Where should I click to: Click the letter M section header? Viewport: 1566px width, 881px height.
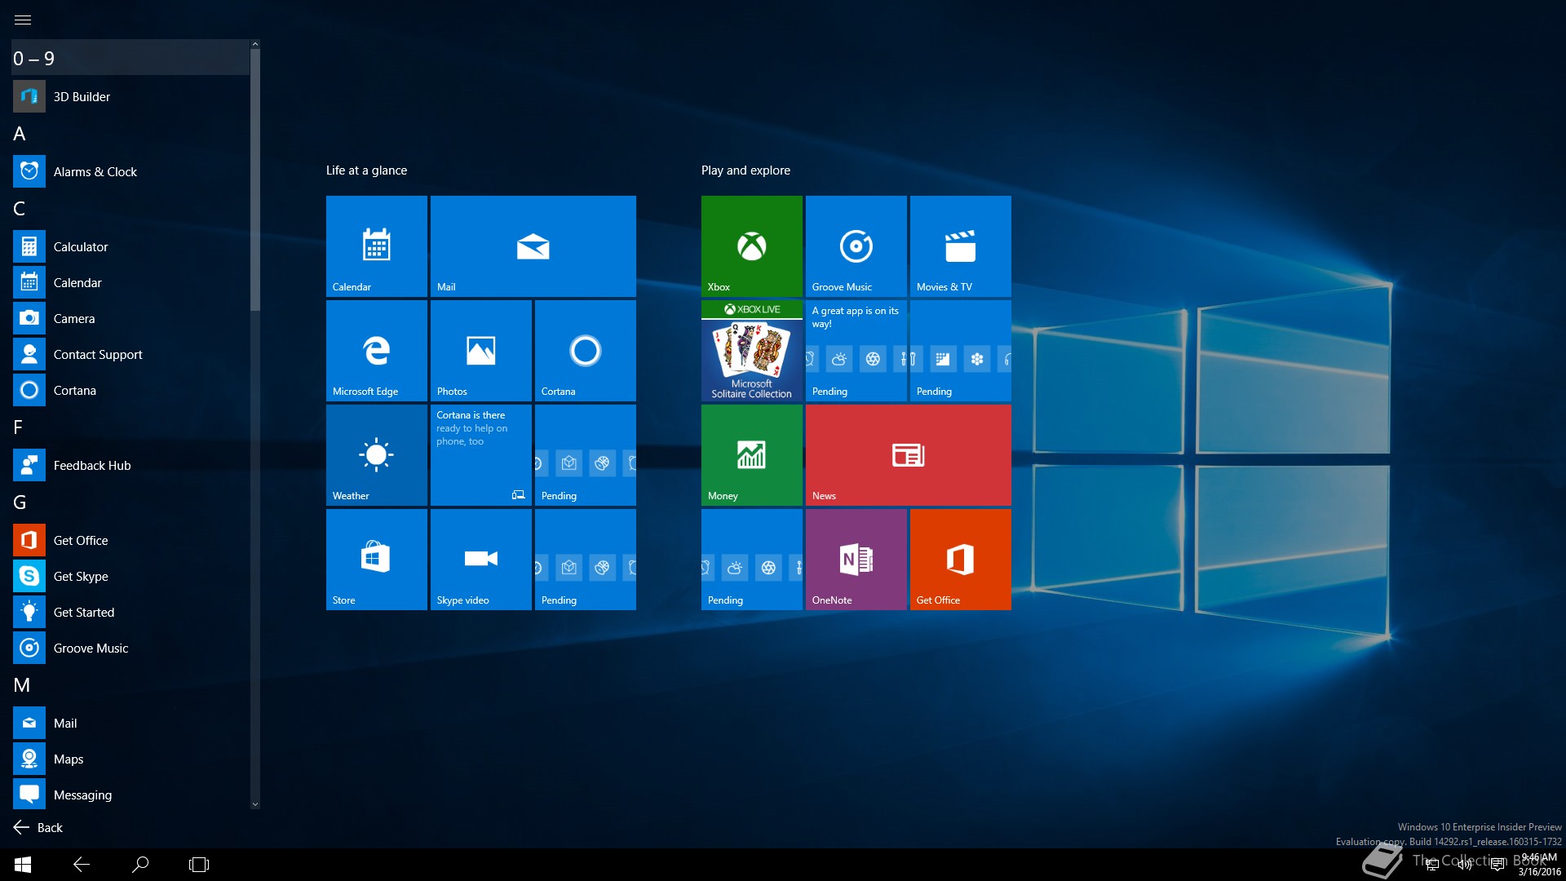click(x=130, y=685)
